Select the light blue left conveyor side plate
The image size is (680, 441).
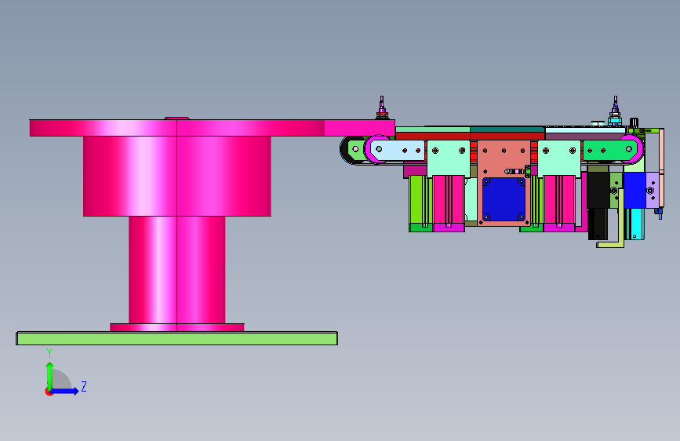(397, 150)
